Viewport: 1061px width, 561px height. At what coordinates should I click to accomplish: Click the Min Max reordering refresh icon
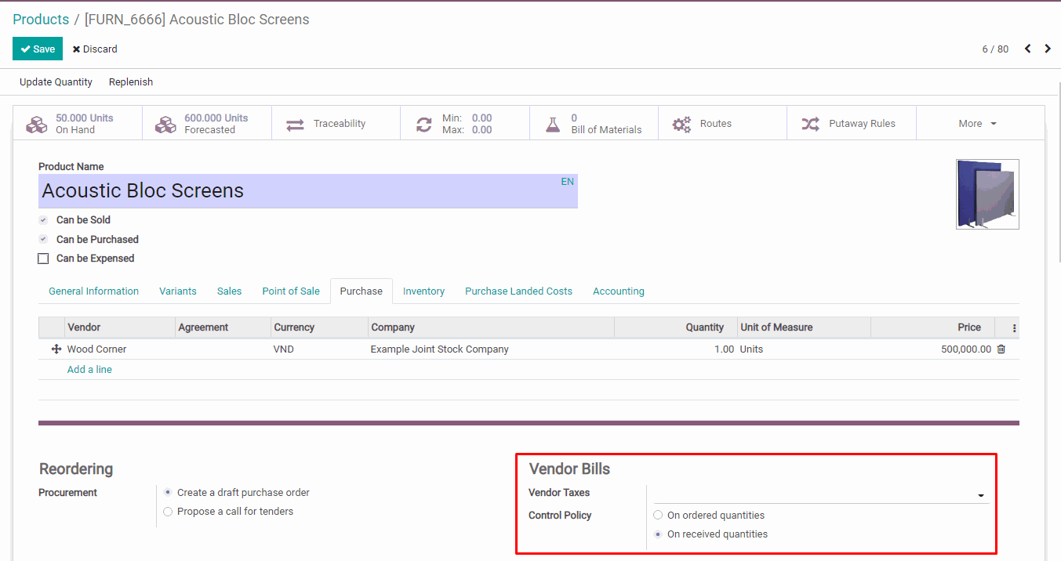pyautogui.click(x=424, y=125)
